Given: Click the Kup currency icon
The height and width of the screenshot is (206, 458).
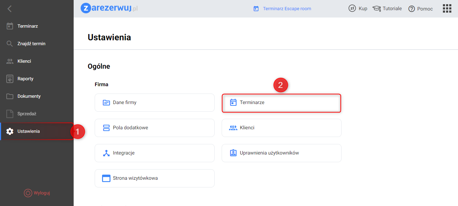Looking at the screenshot, I should (352, 8).
